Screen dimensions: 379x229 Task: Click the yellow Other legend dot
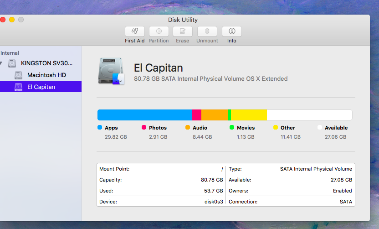click(276, 127)
